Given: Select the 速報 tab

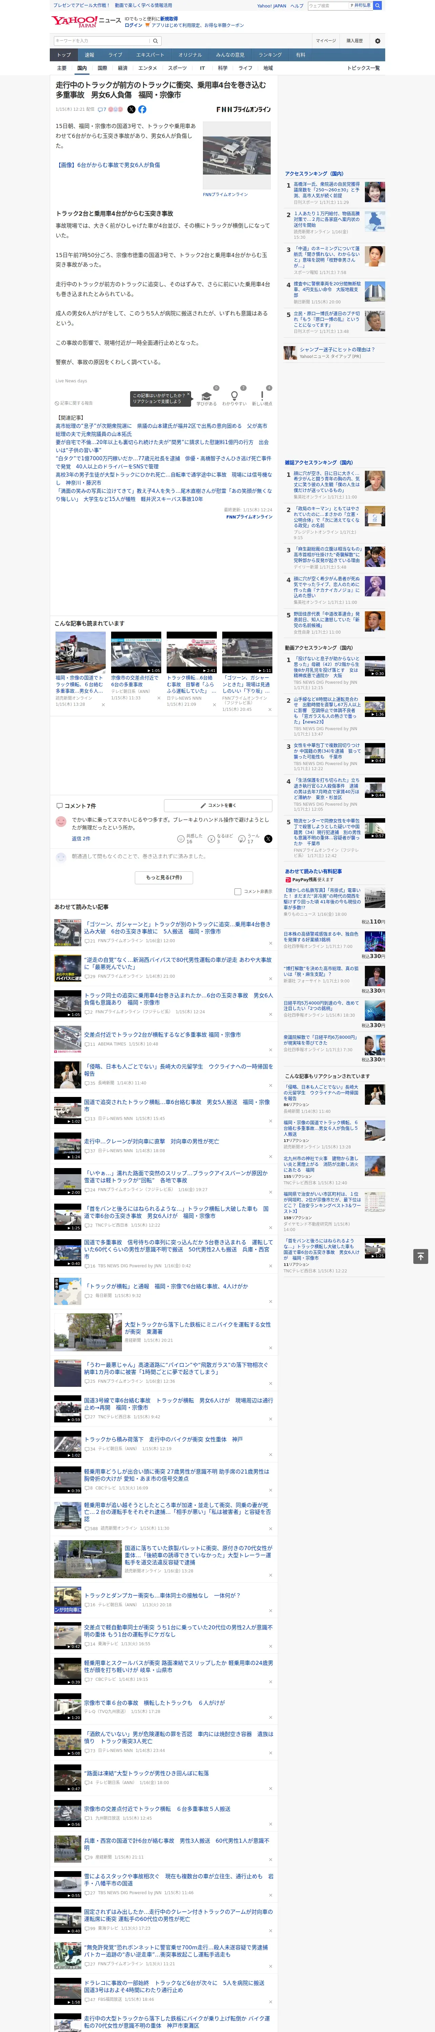Looking at the screenshot, I should pos(89,55).
